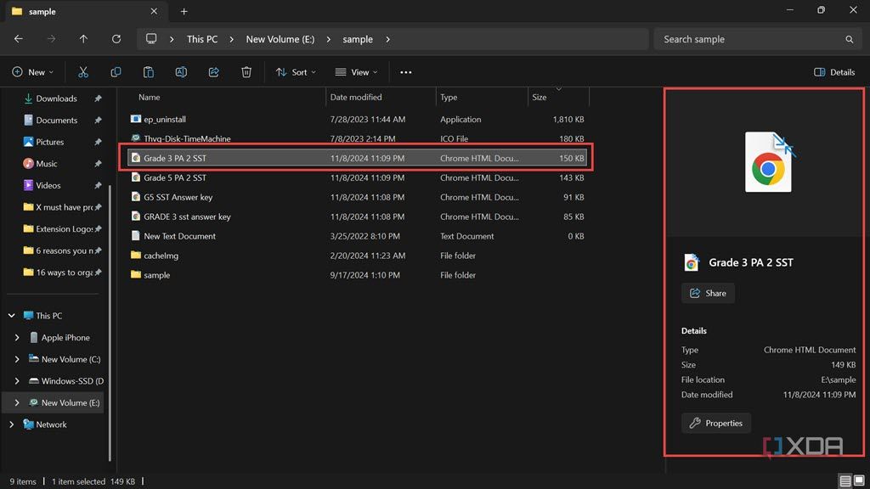Go up one folder level
This screenshot has width=870, height=489.
(83, 39)
